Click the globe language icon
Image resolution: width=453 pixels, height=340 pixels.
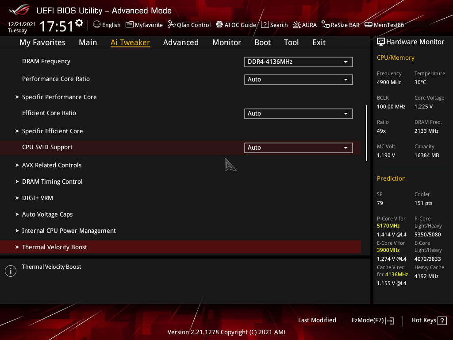97,25
